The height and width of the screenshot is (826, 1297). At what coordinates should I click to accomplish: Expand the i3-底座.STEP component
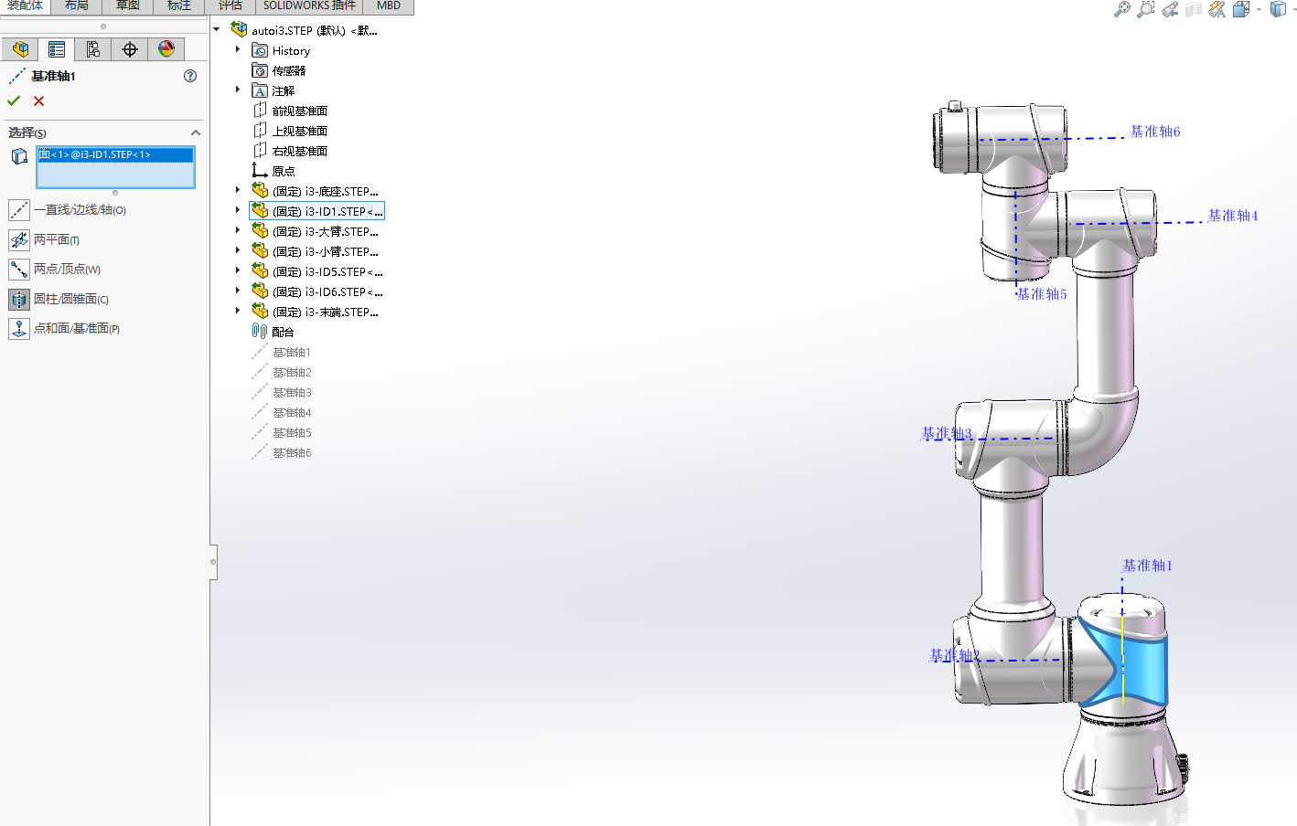click(x=238, y=191)
